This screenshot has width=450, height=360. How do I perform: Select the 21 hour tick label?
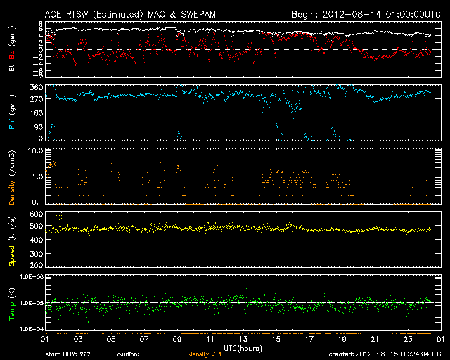pos(375,340)
